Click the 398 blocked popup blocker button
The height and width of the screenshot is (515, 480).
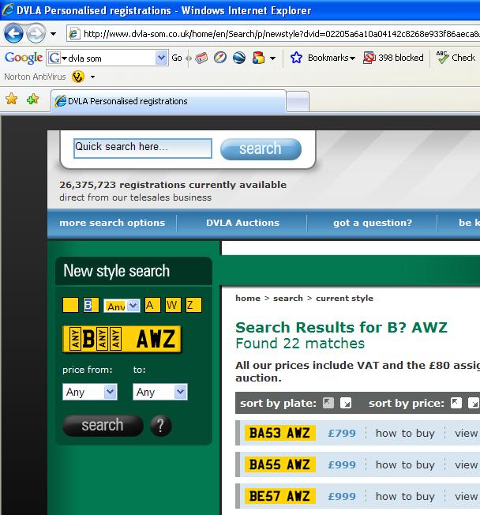(393, 58)
